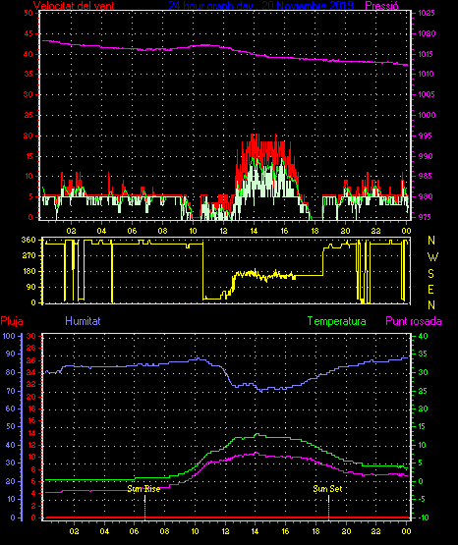Click the 'Pressió' legend label
Image resolution: width=458 pixels, height=545 pixels.
[382, 6]
